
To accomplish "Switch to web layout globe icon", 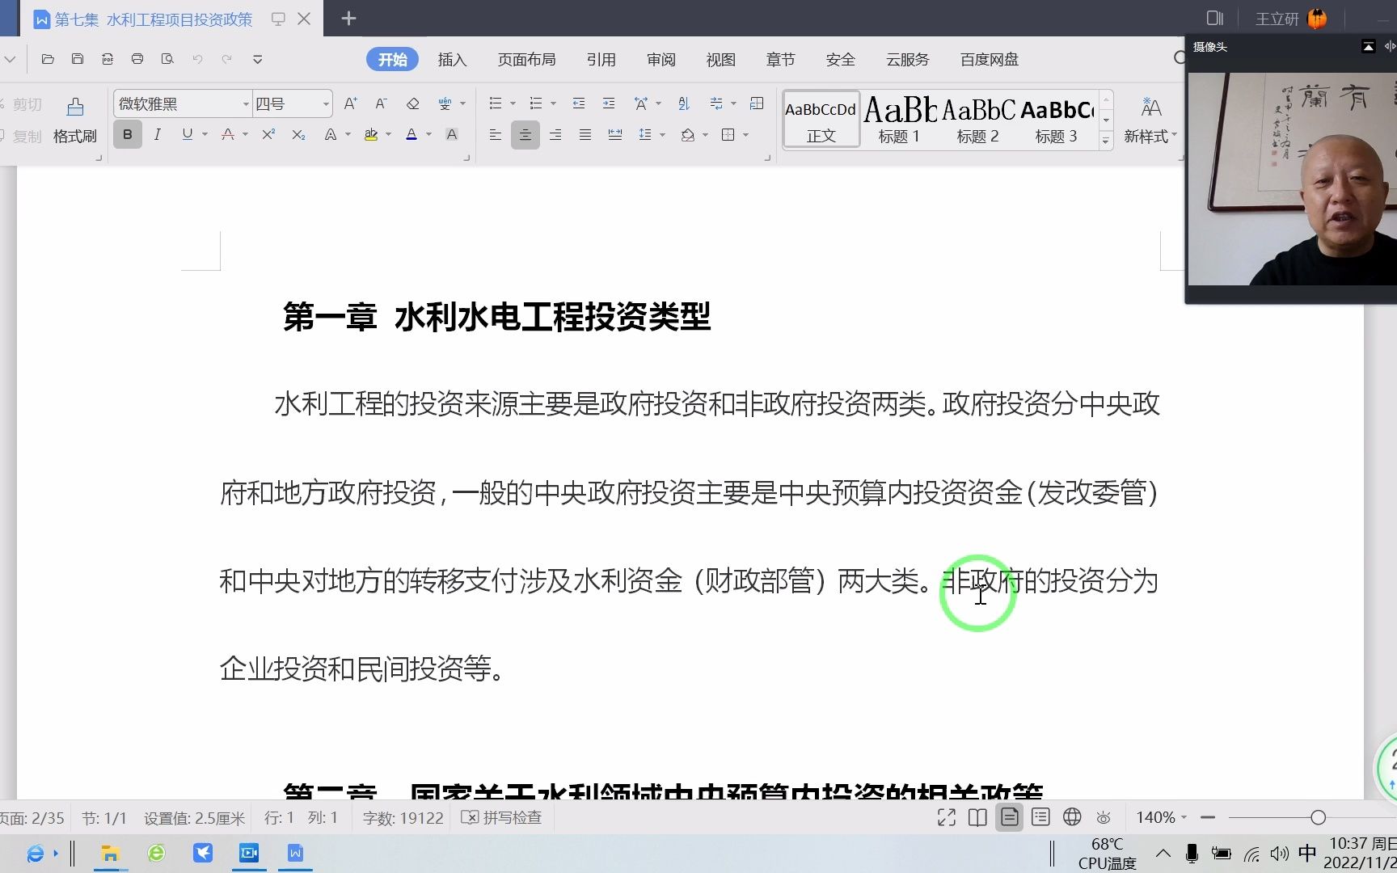I will pos(1071,817).
